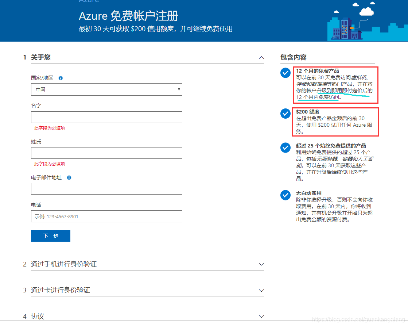Click the info icon next to 电子邮件地址
Viewport: 408px width, 326px height.
[x=69, y=178]
